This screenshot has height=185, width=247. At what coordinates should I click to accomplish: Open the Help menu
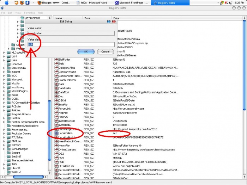[x=40, y=13]
